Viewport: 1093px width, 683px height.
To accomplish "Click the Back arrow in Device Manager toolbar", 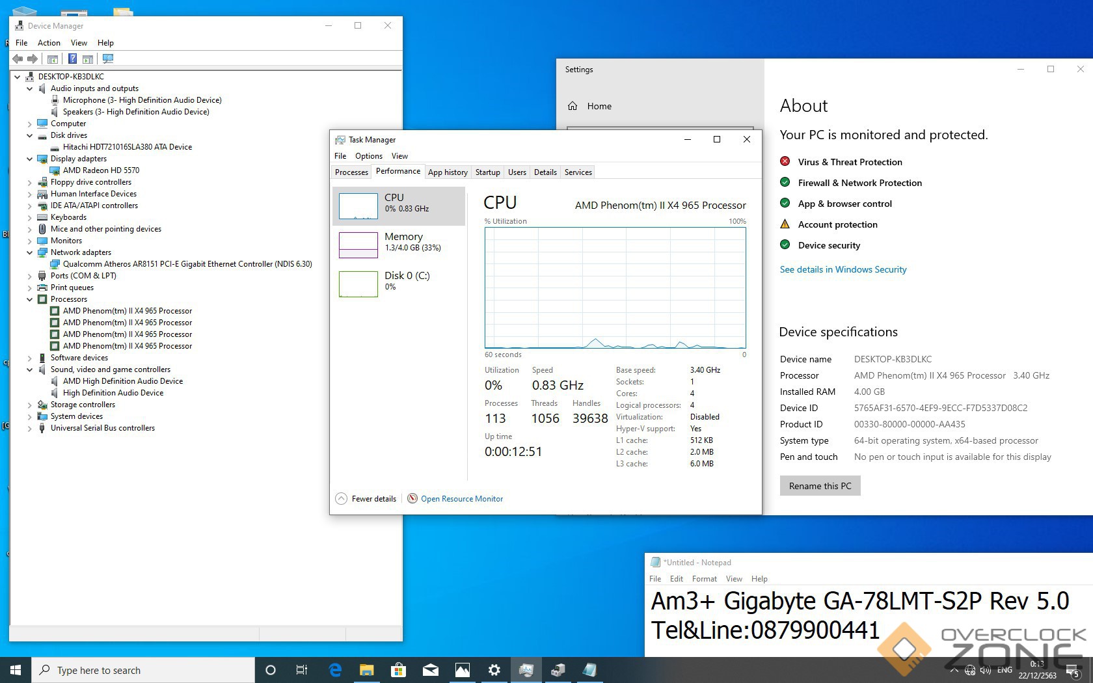I will [x=18, y=59].
